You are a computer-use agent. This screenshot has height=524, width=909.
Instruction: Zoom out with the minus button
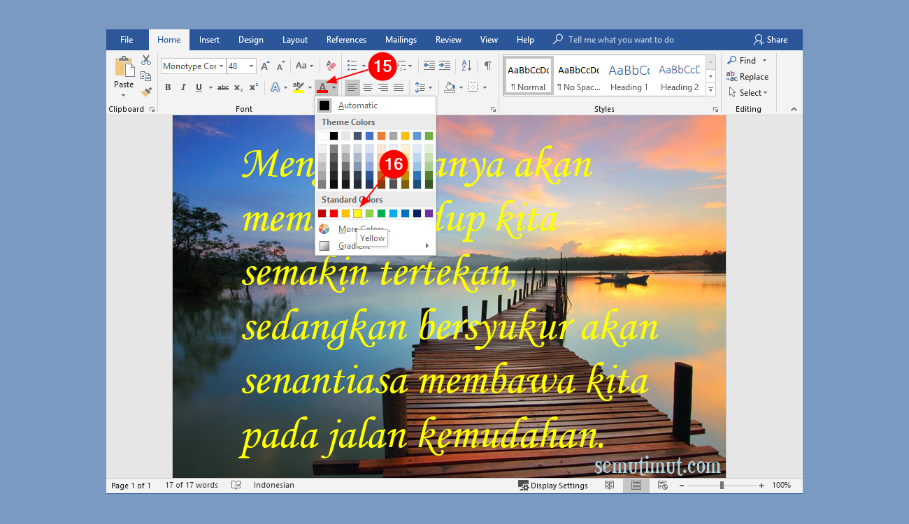(682, 486)
